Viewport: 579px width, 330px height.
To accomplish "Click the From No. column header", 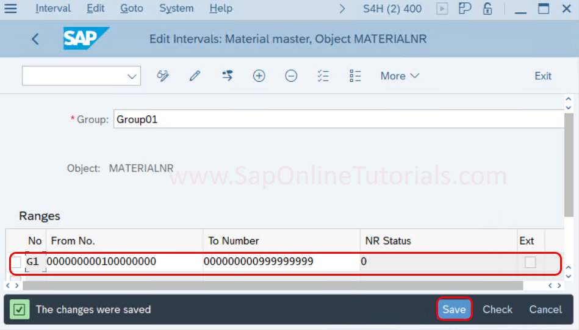I will [124, 241].
